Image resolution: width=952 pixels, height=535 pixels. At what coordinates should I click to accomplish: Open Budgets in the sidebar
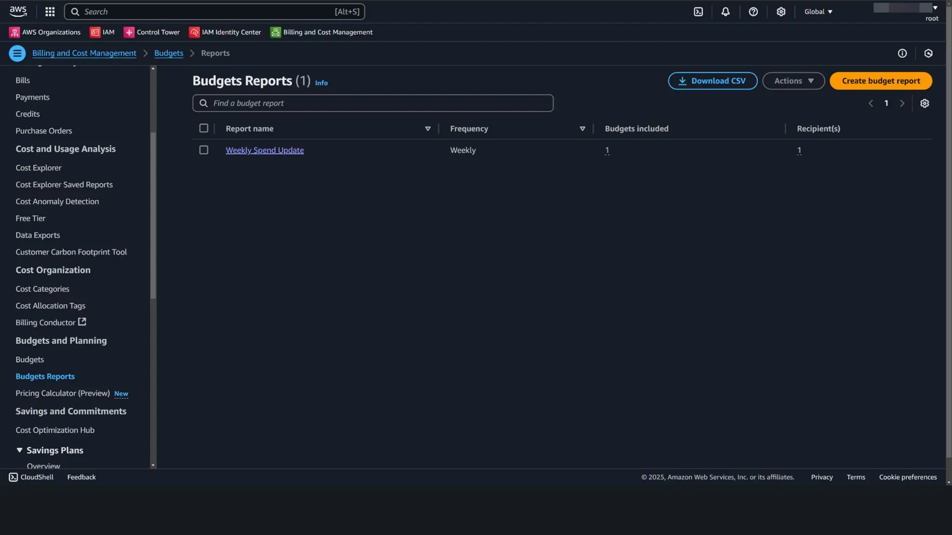click(x=30, y=359)
